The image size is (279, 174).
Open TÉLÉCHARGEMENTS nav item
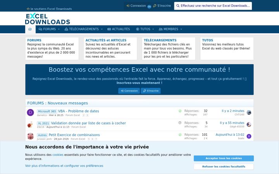(81, 29)
